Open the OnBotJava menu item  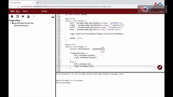(x=35, y=11)
